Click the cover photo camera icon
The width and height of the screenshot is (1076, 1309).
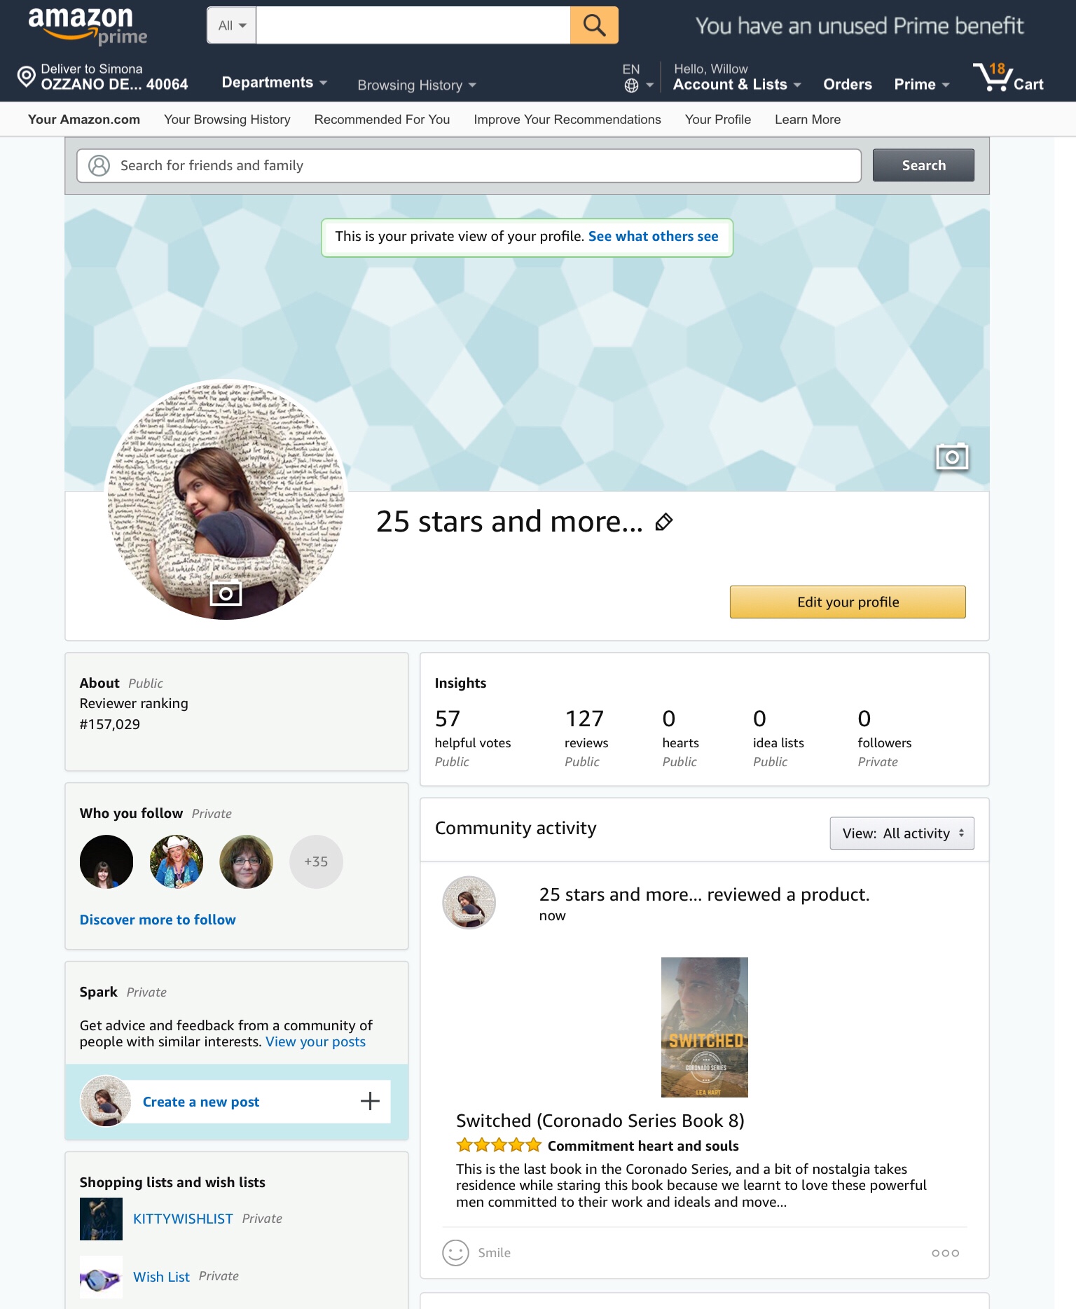coord(952,457)
